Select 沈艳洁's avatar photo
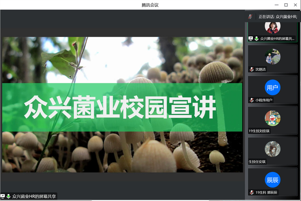 click(273, 57)
